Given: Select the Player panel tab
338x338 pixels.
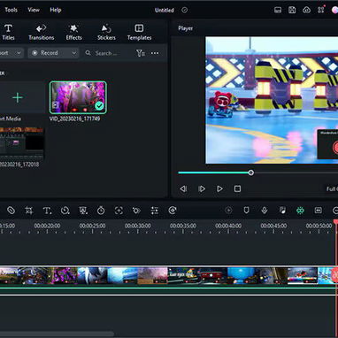Looking at the screenshot, I should pos(186,28).
